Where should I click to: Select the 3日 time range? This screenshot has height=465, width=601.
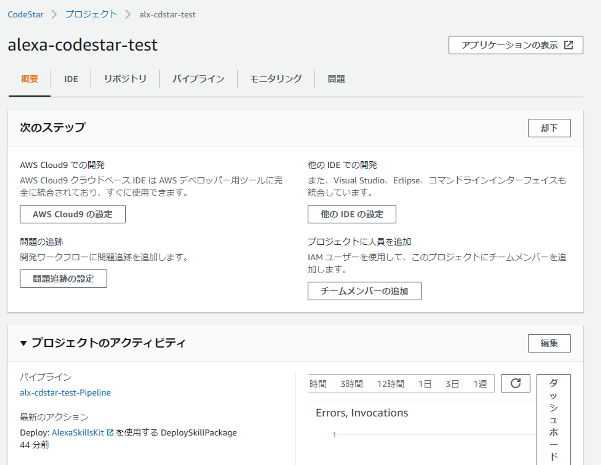[x=452, y=384]
